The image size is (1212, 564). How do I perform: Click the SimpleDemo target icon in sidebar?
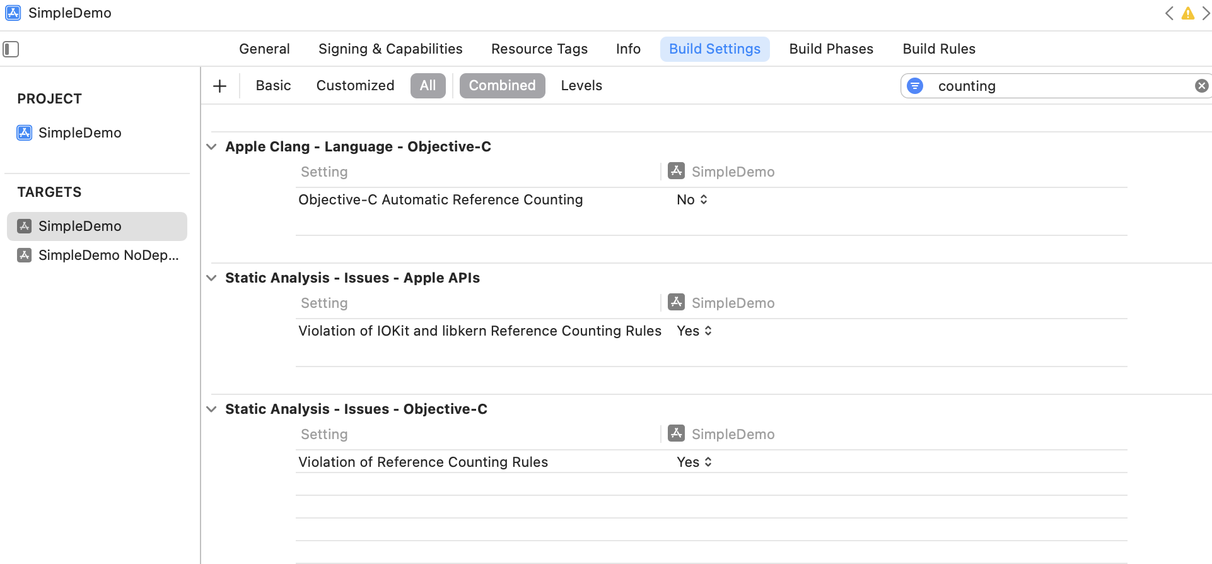(x=25, y=226)
